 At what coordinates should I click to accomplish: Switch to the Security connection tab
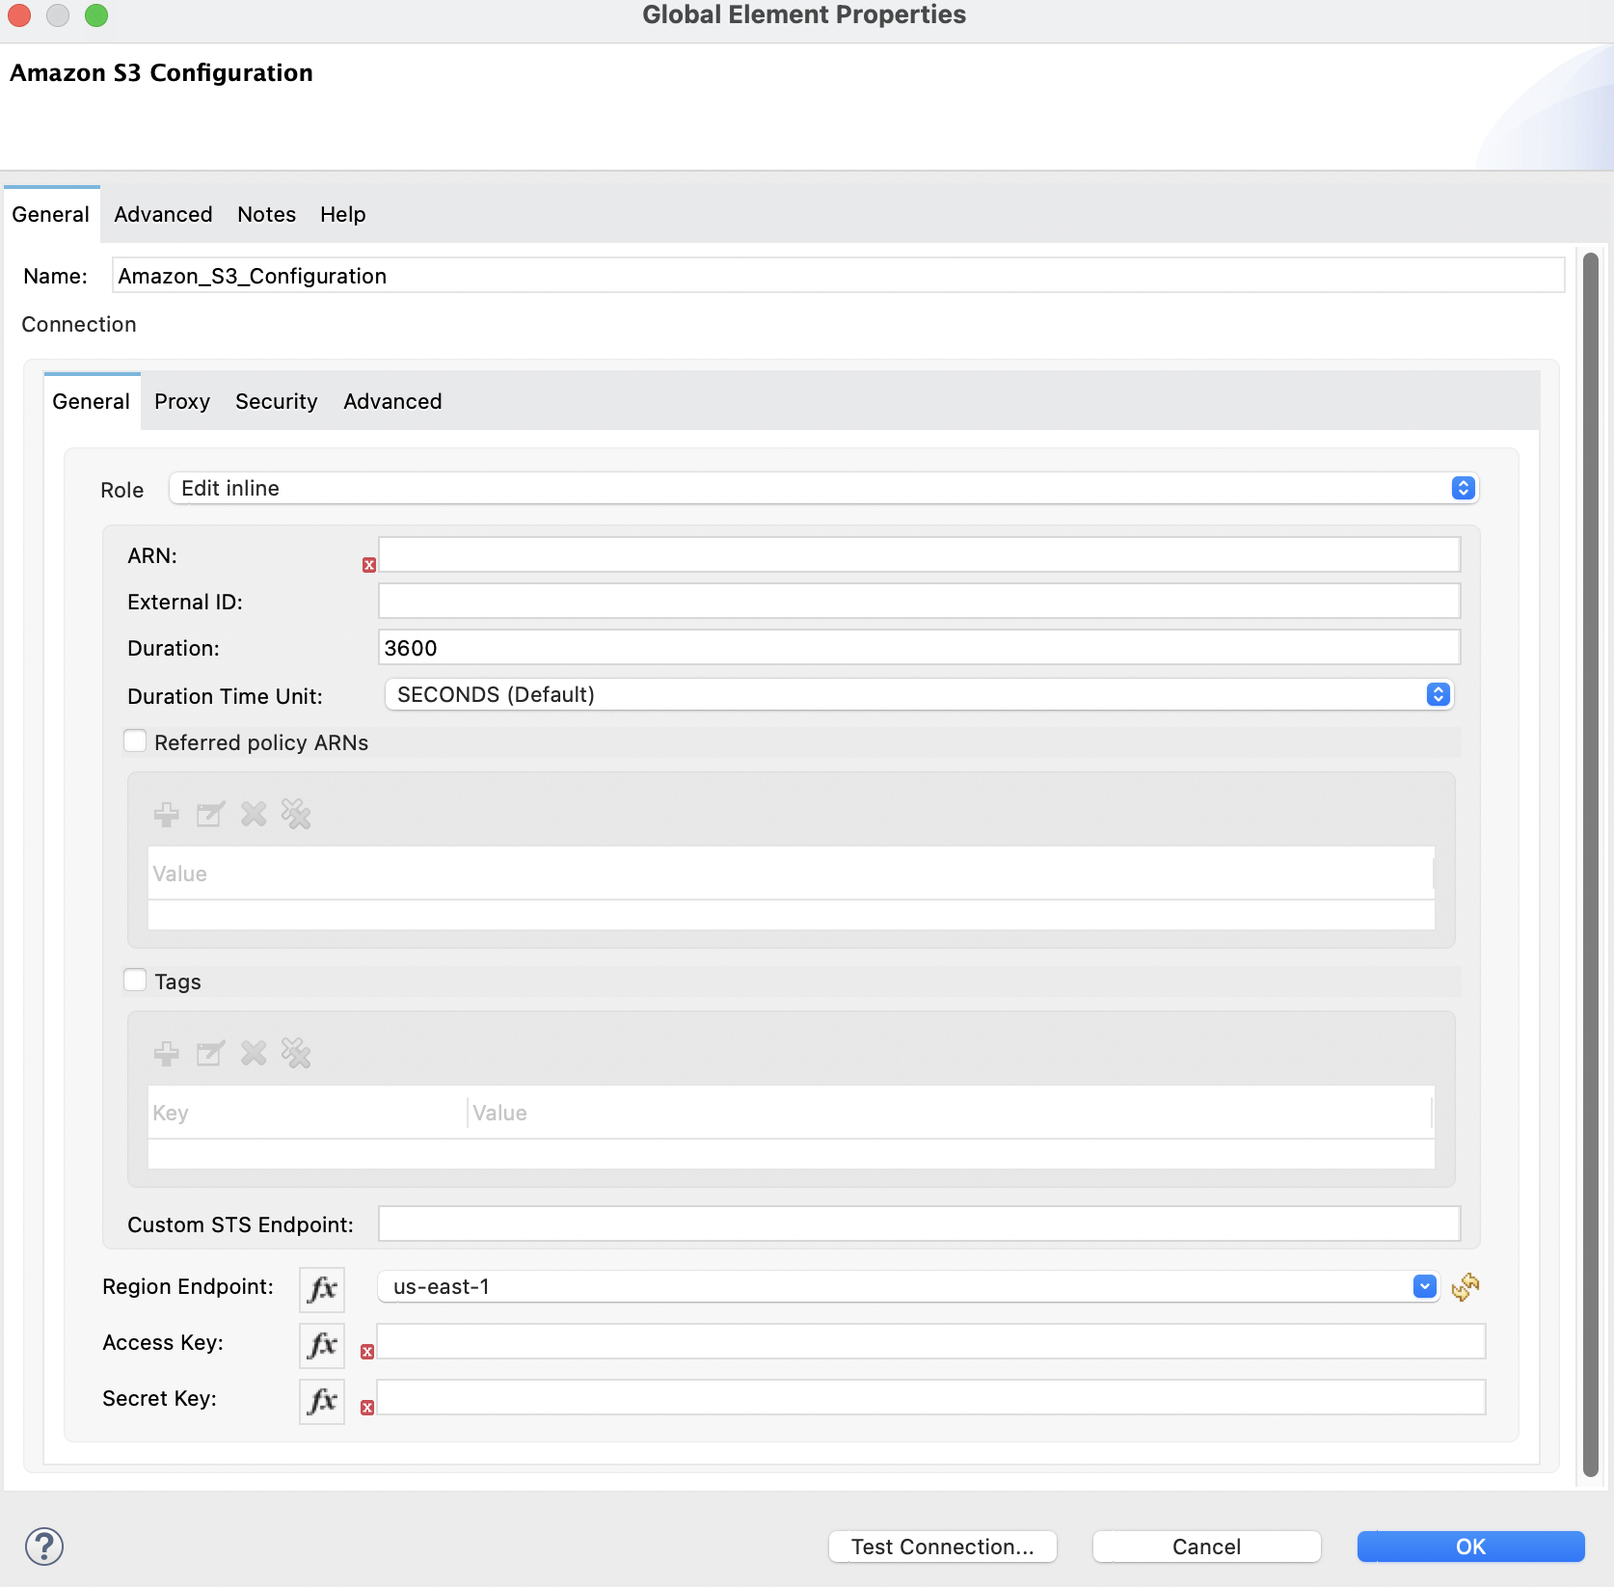tap(276, 401)
